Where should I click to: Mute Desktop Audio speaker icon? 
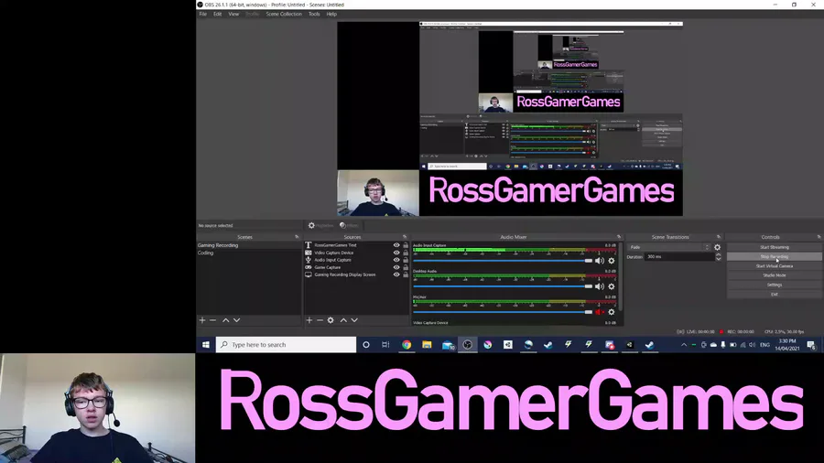(600, 286)
